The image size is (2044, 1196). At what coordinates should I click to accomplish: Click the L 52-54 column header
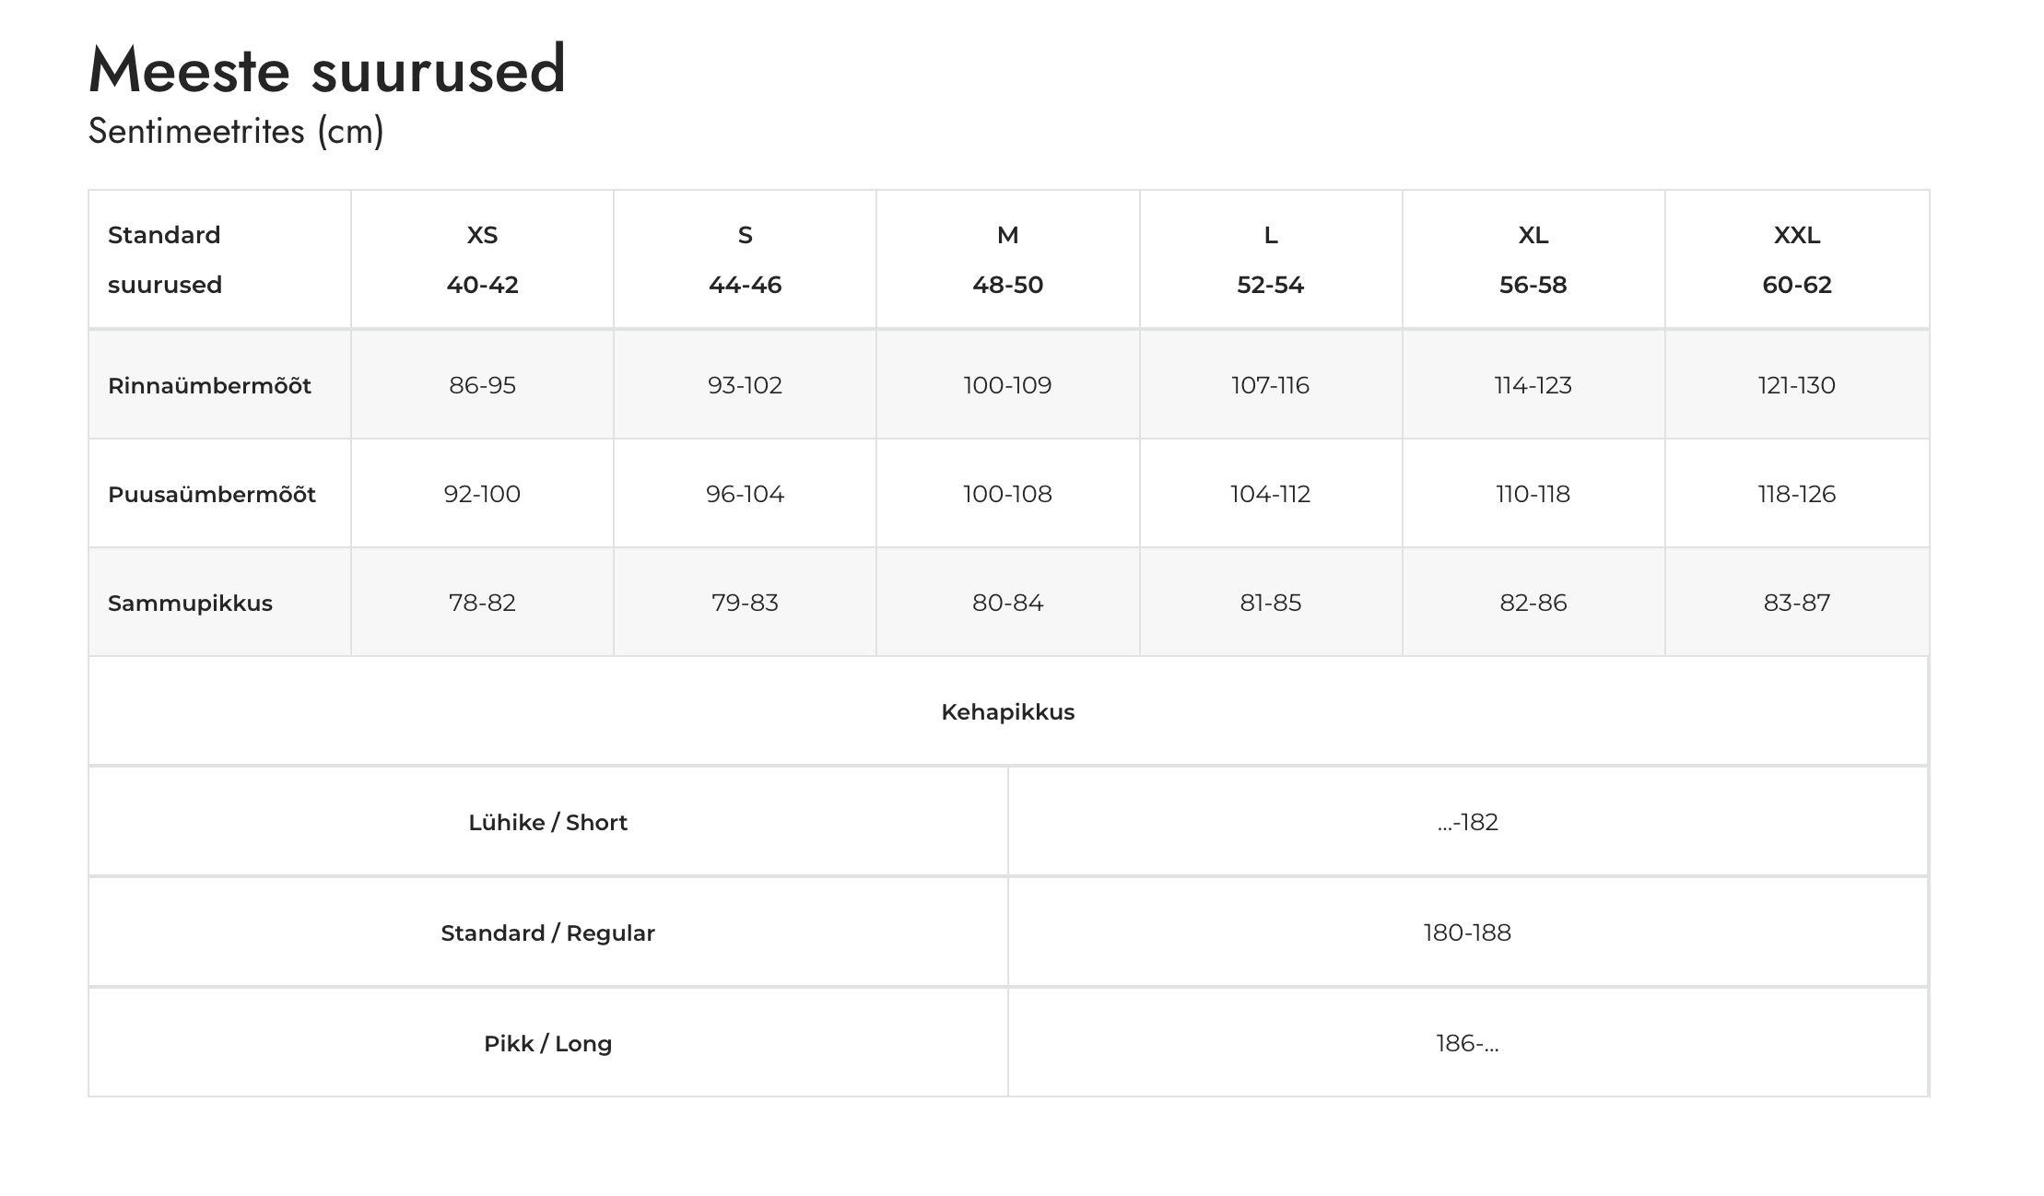tap(1270, 260)
